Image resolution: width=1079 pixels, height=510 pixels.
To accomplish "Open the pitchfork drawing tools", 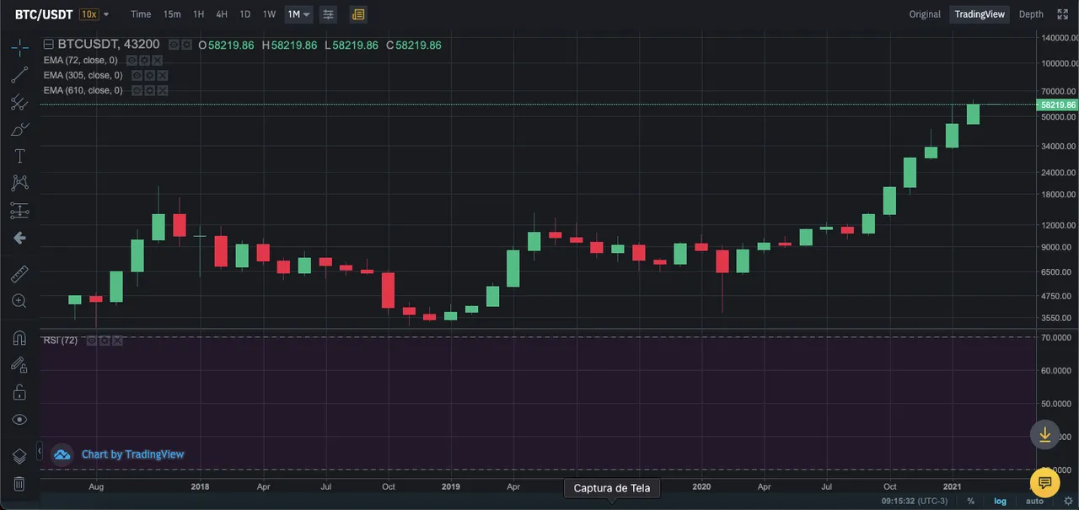I will click(x=19, y=103).
